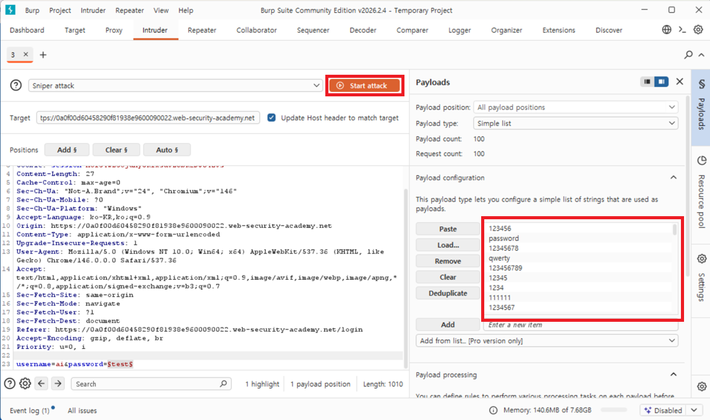710x420 pixels.
Task: Click the Clear § position button
Action: pos(116,149)
